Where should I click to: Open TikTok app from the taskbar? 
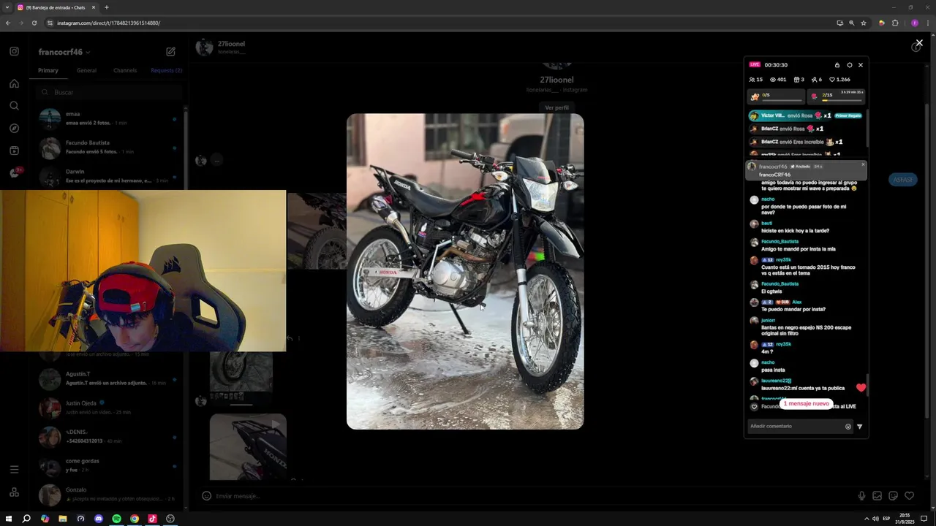coord(152,519)
